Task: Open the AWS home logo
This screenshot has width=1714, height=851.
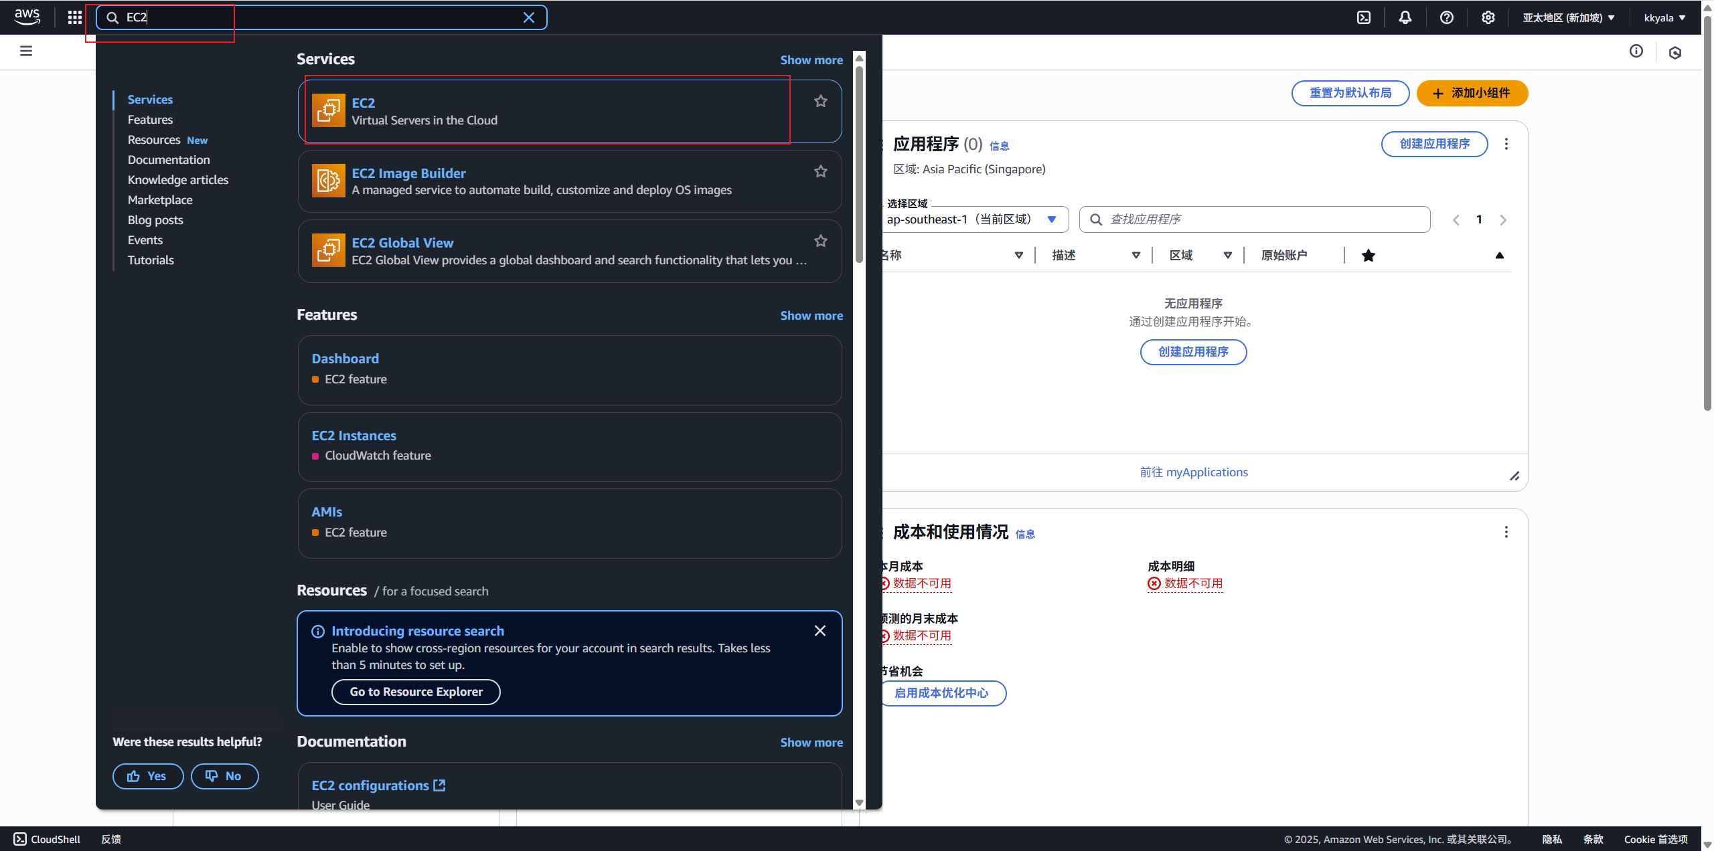Action: pos(27,17)
